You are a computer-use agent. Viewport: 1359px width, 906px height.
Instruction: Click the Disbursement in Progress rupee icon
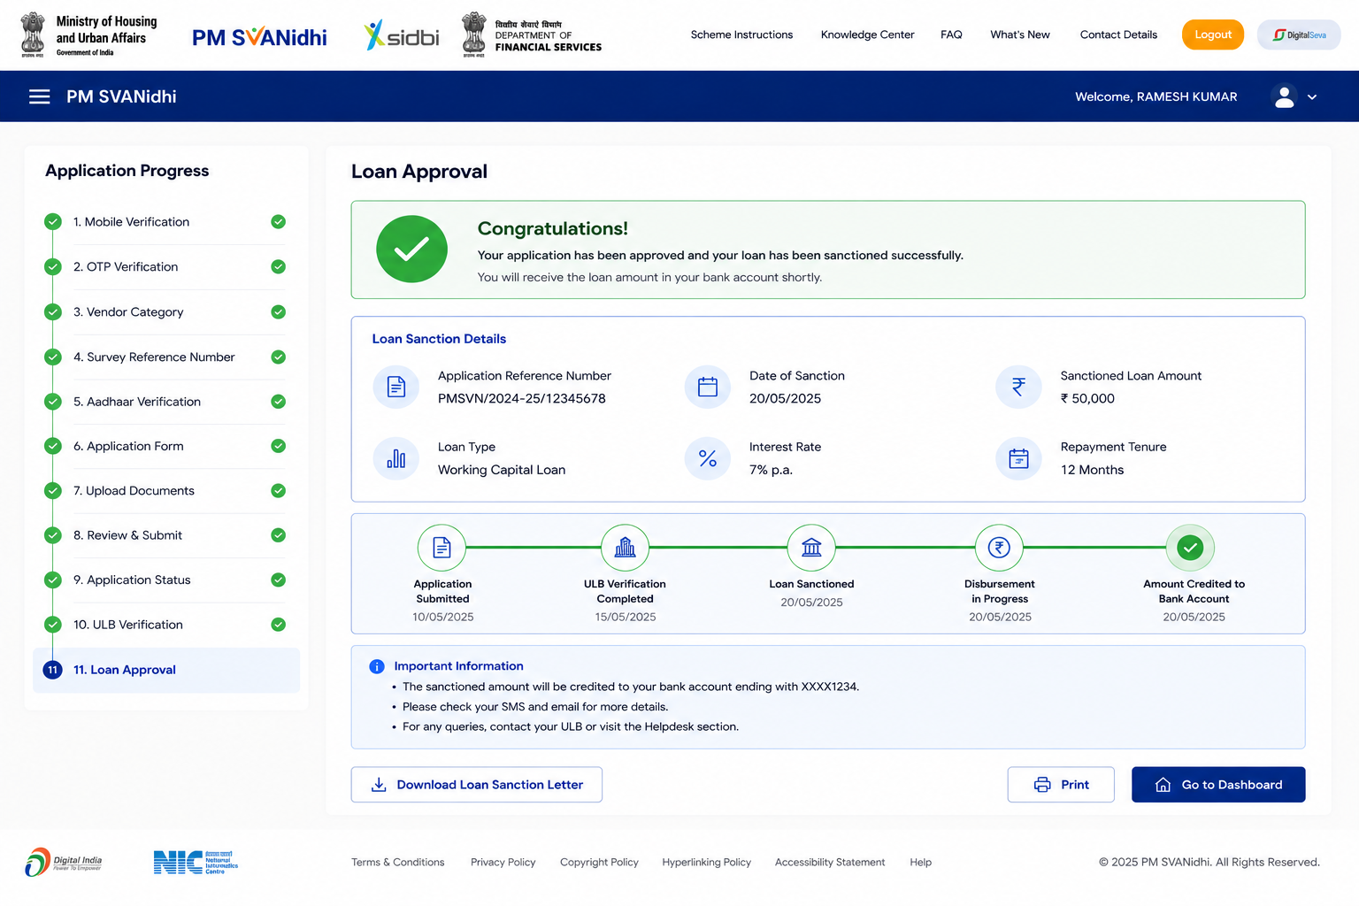(x=999, y=549)
